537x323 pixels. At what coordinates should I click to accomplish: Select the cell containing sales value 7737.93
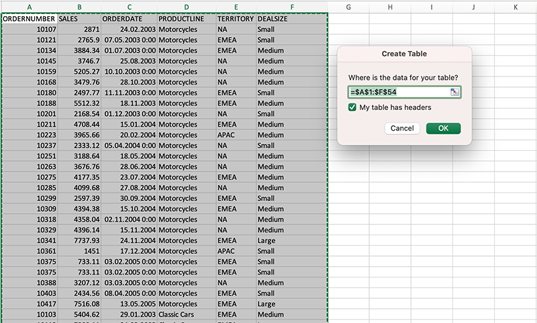[x=79, y=241]
